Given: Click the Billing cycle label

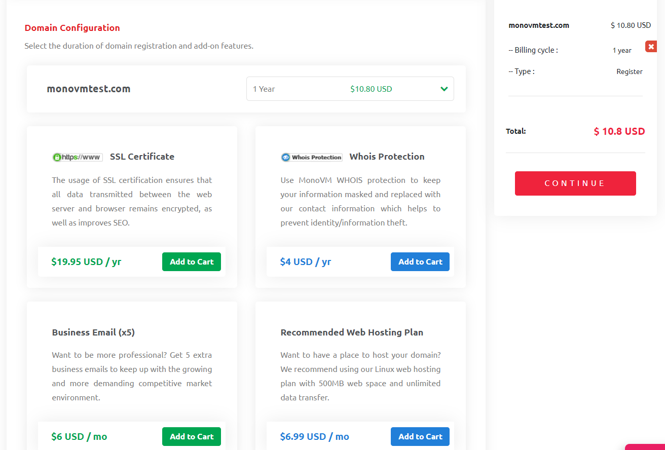Looking at the screenshot, I should 533,50.
